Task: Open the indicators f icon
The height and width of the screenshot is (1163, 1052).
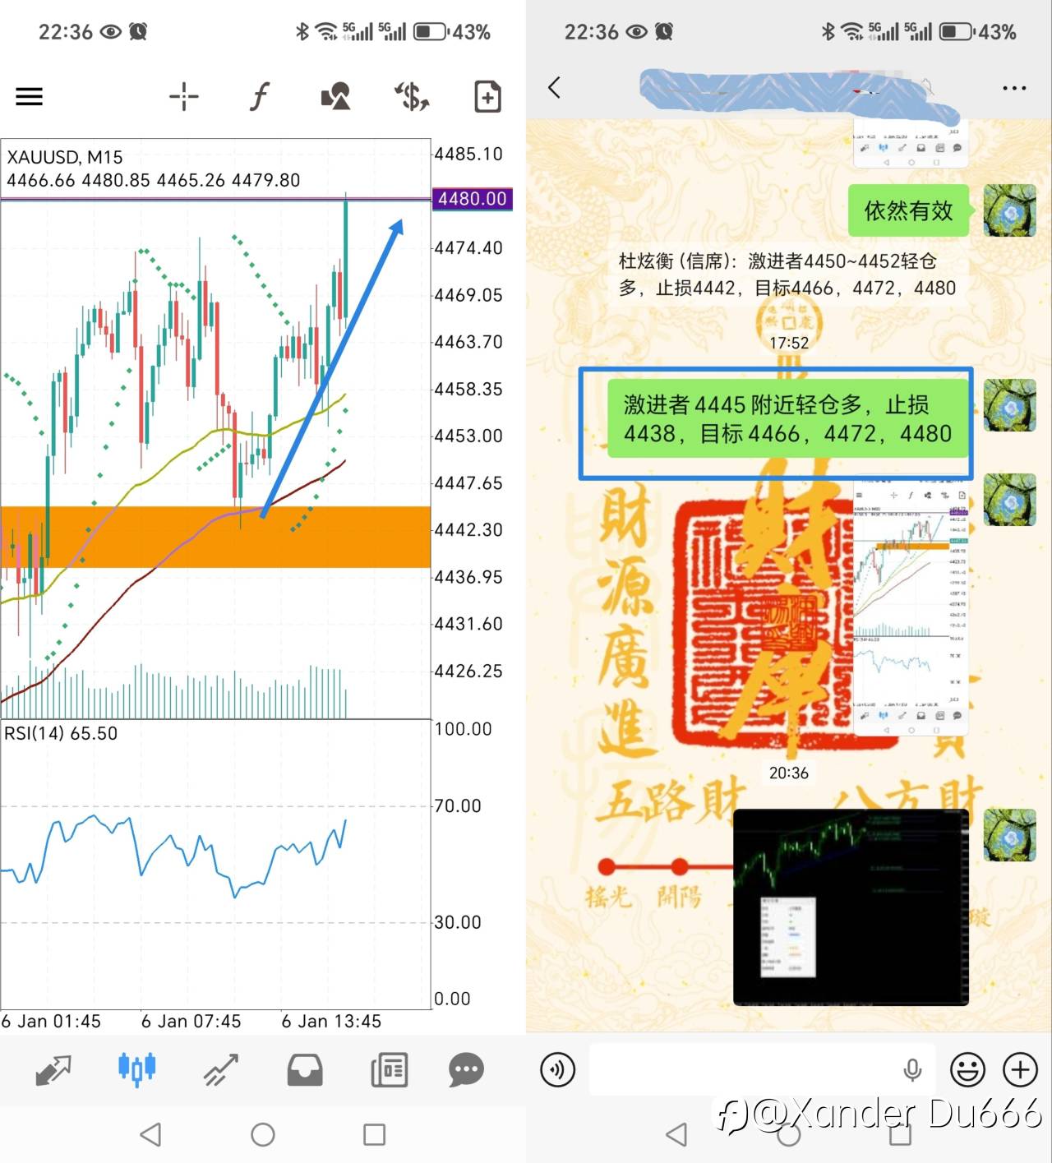Action: (x=259, y=96)
